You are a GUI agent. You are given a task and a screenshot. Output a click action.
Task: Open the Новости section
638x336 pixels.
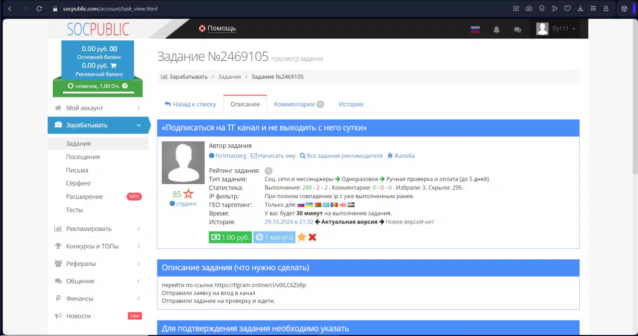coord(98,316)
